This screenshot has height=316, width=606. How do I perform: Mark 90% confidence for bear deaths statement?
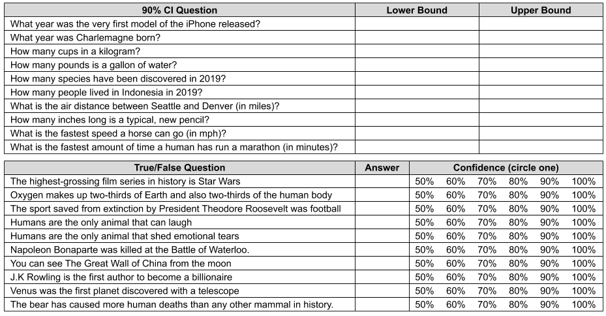[x=549, y=305]
